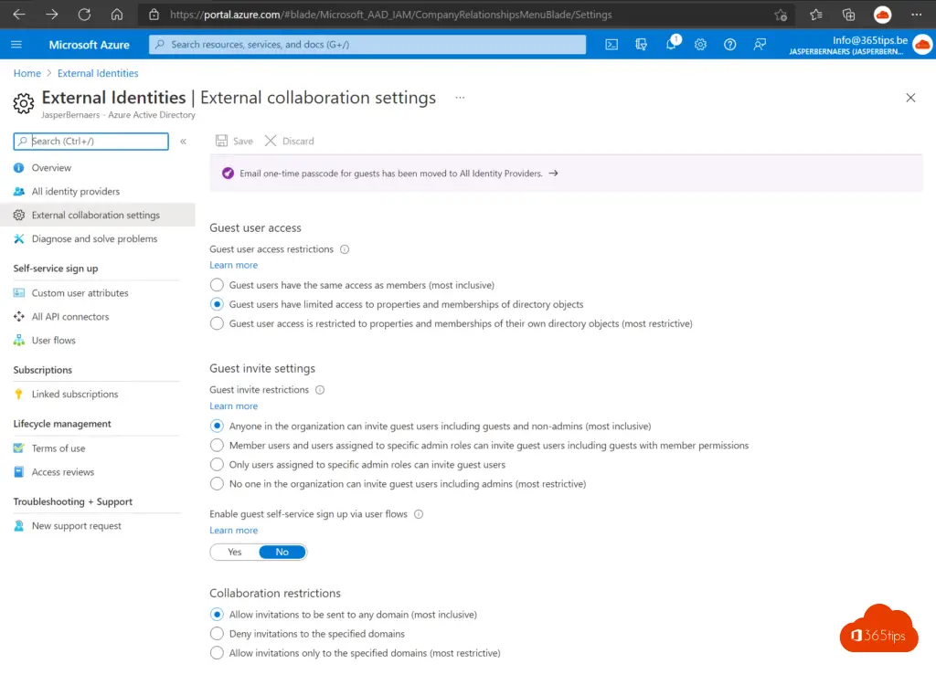Open the ellipsis more options next to title

[460, 98]
